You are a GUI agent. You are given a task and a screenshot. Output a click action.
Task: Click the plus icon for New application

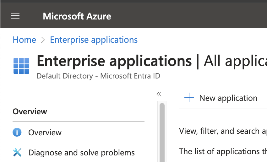tap(189, 98)
